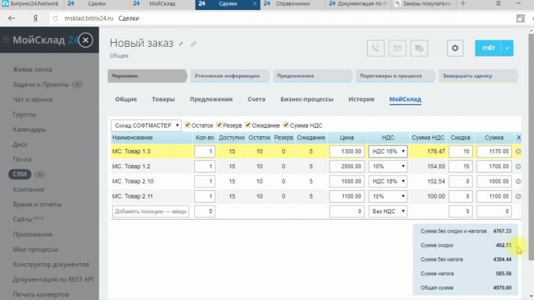Screen dimensions: 534x300
Task: Open the settings gear button
Action: (455, 49)
